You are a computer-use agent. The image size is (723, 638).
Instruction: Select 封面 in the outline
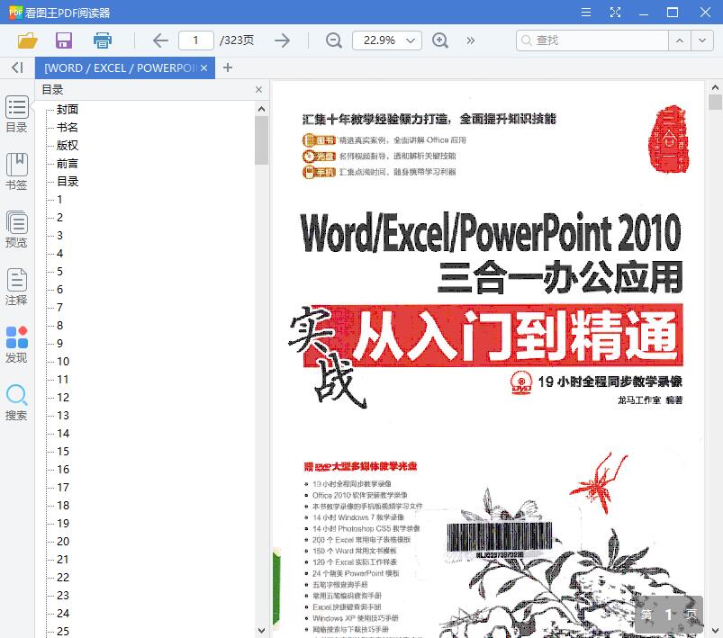point(68,109)
